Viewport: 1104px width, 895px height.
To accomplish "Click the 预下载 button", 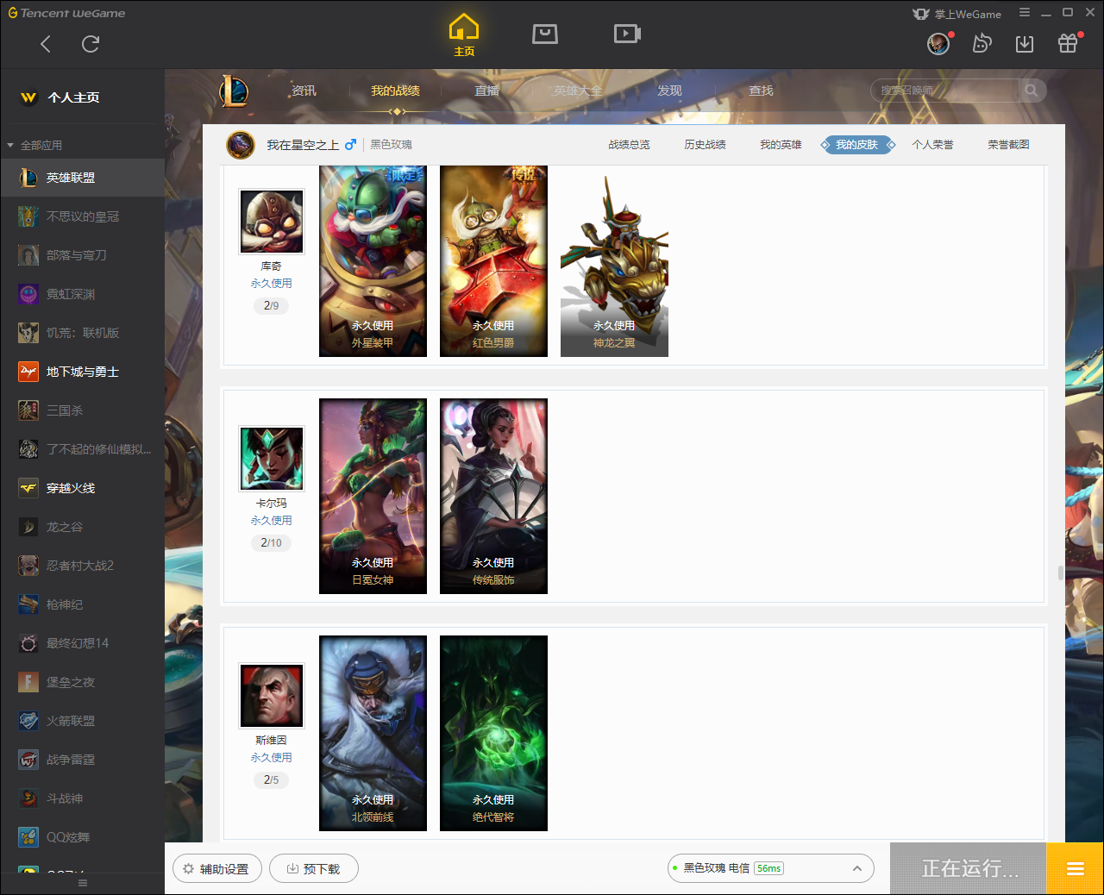I will coord(314,868).
